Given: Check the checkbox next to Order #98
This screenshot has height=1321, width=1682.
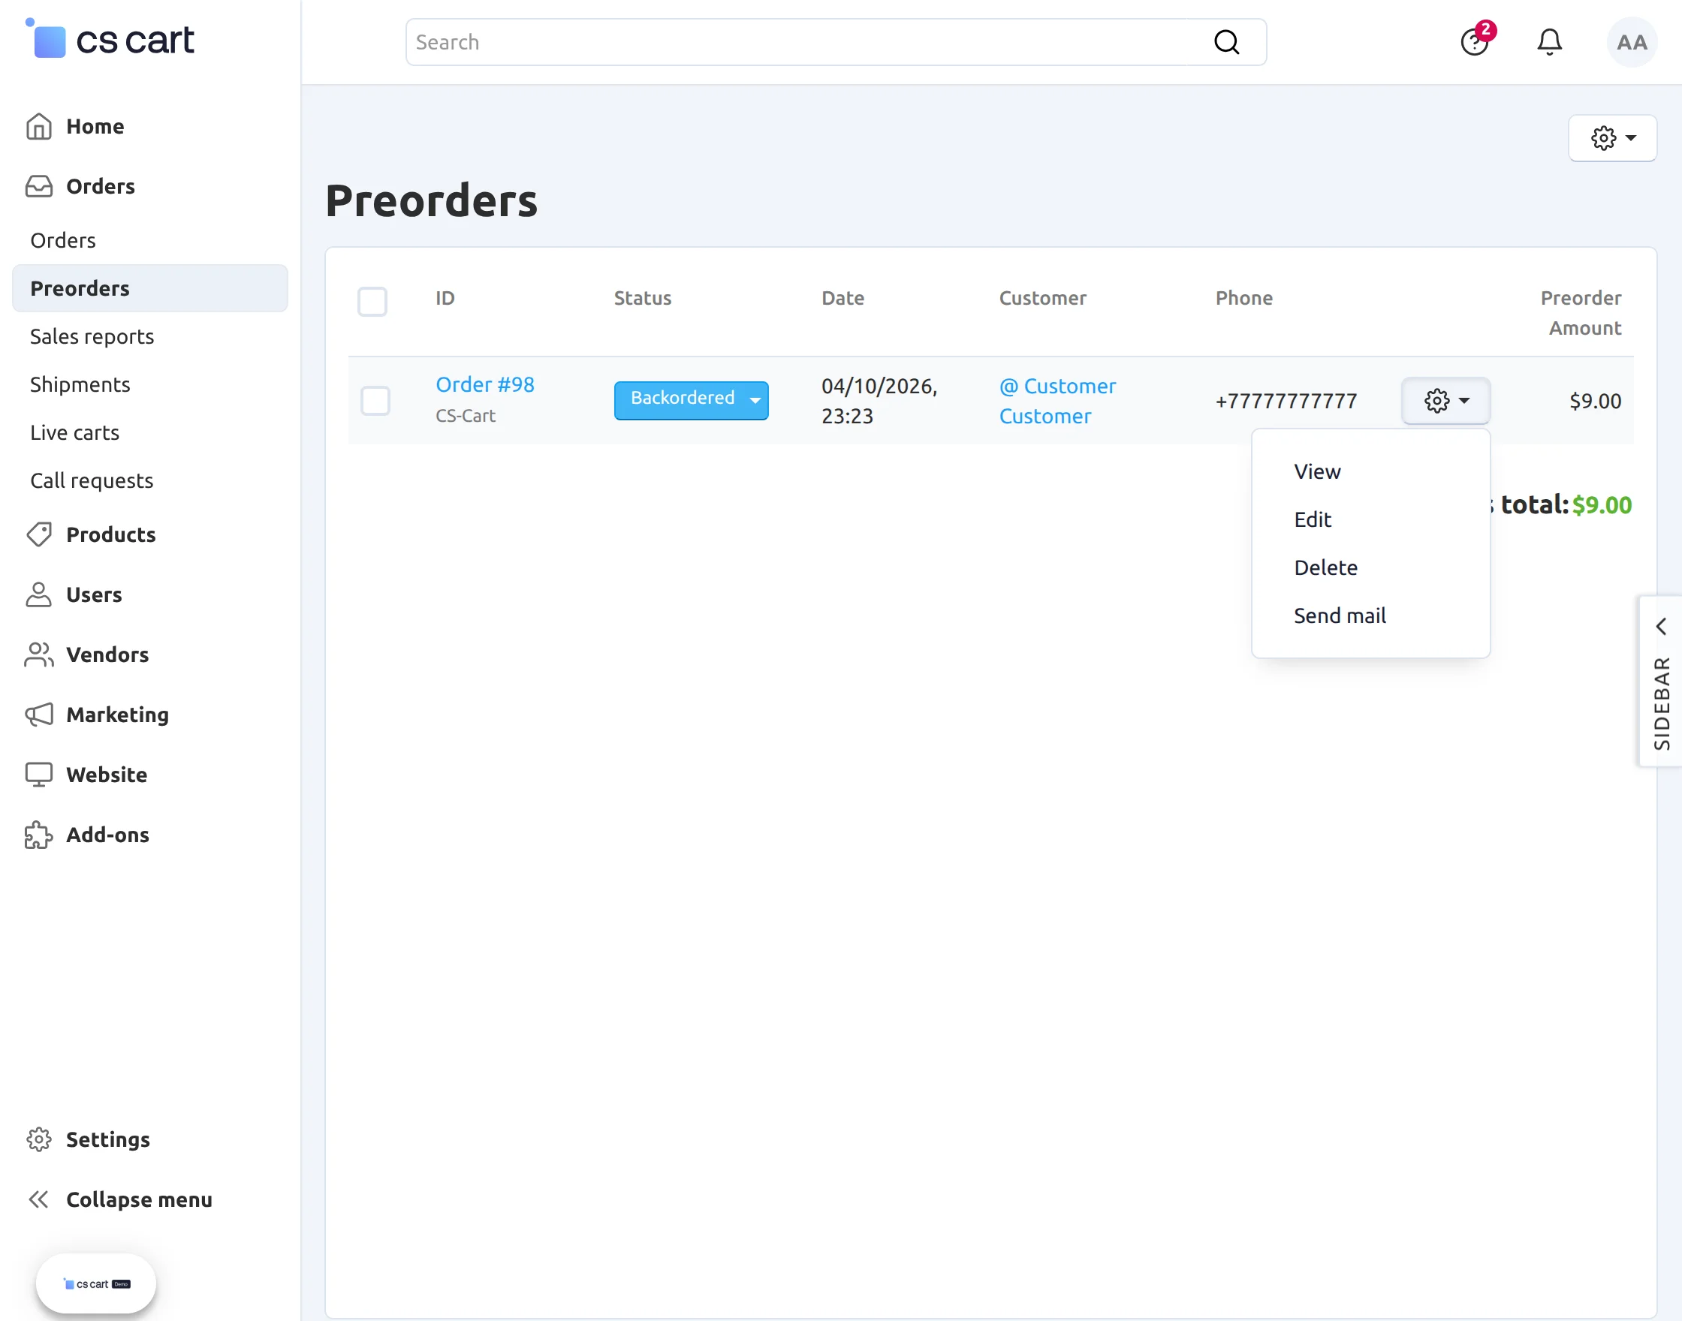Looking at the screenshot, I should pyautogui.click(x=375, y=401).
